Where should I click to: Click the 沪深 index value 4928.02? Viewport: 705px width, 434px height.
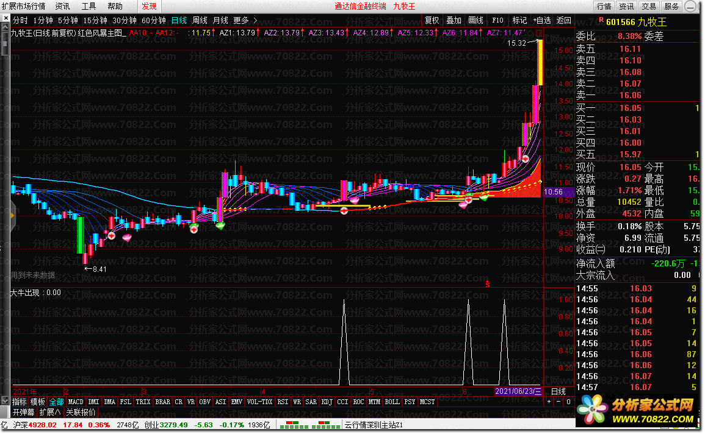(x=43, y=425)
